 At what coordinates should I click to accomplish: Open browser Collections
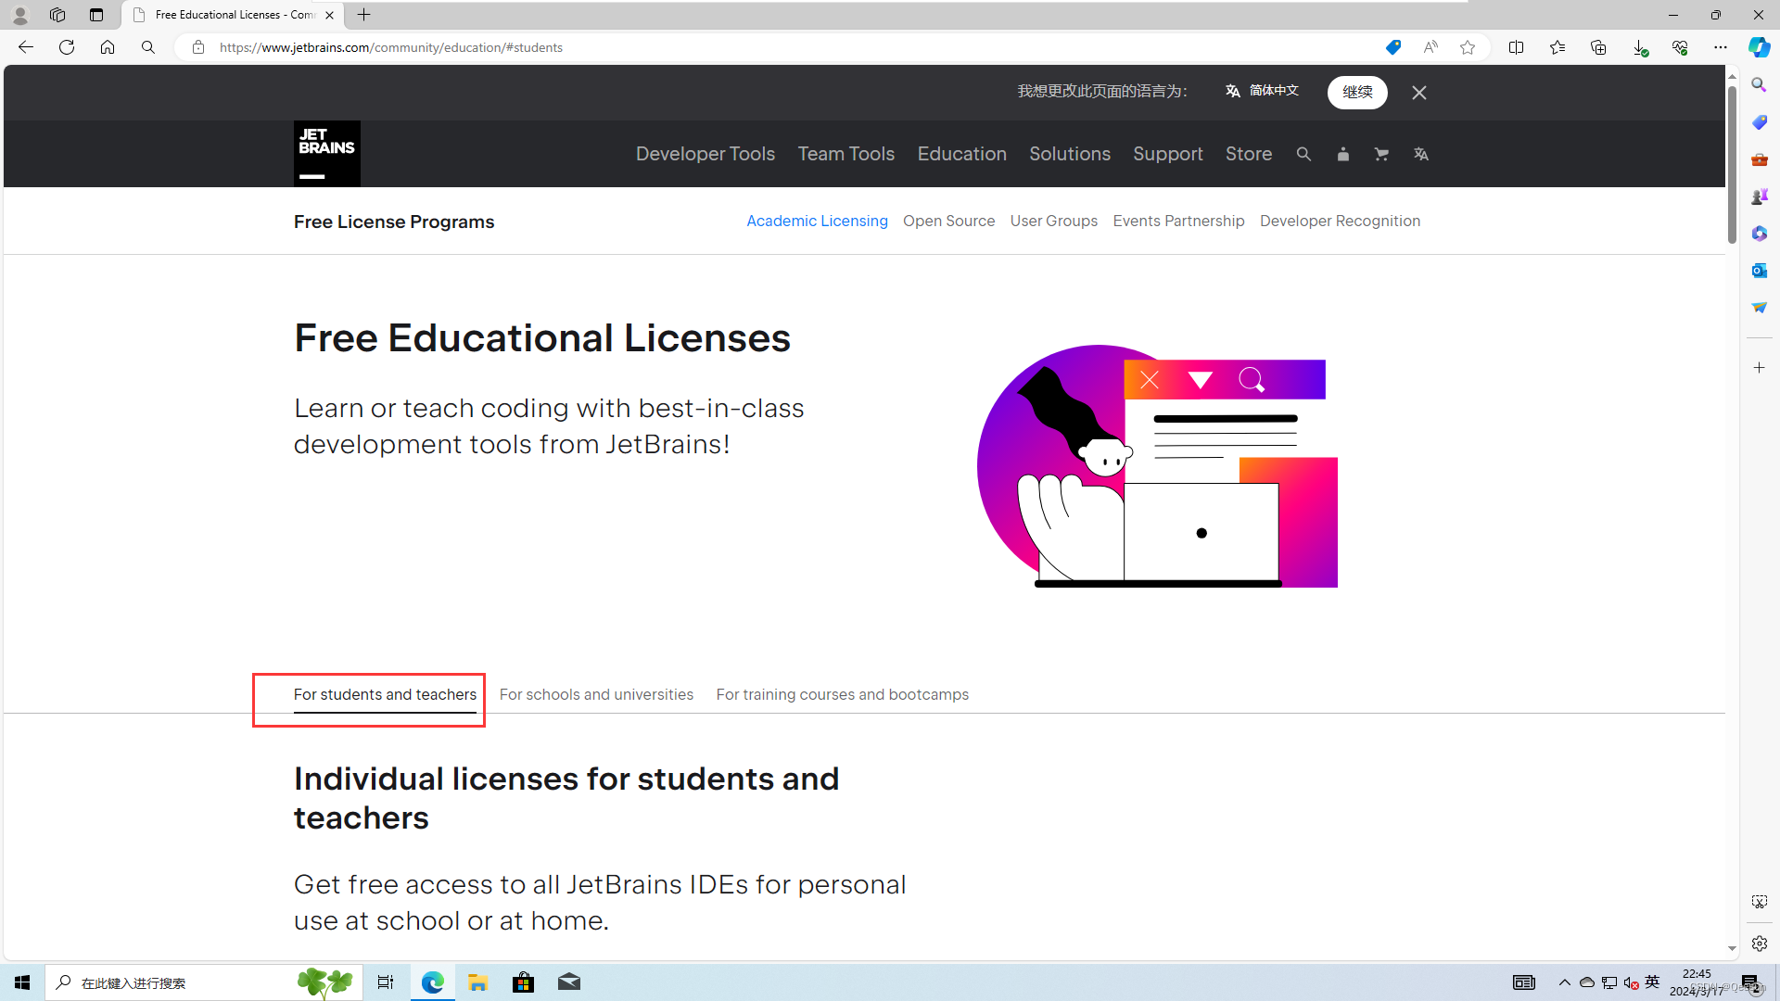1598,47
